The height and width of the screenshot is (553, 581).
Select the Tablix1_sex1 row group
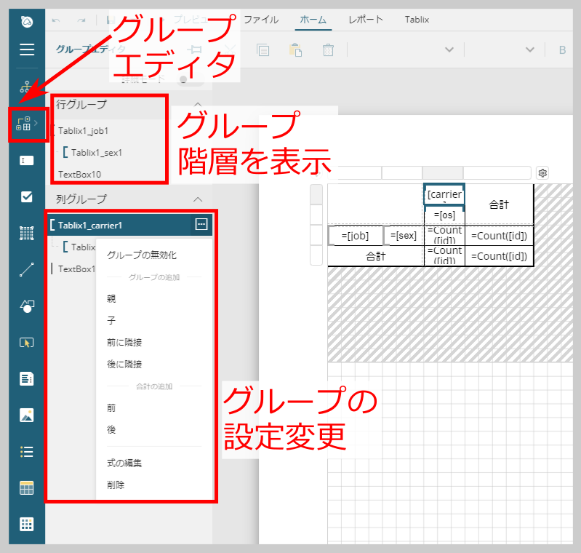[x=97, y=152]
